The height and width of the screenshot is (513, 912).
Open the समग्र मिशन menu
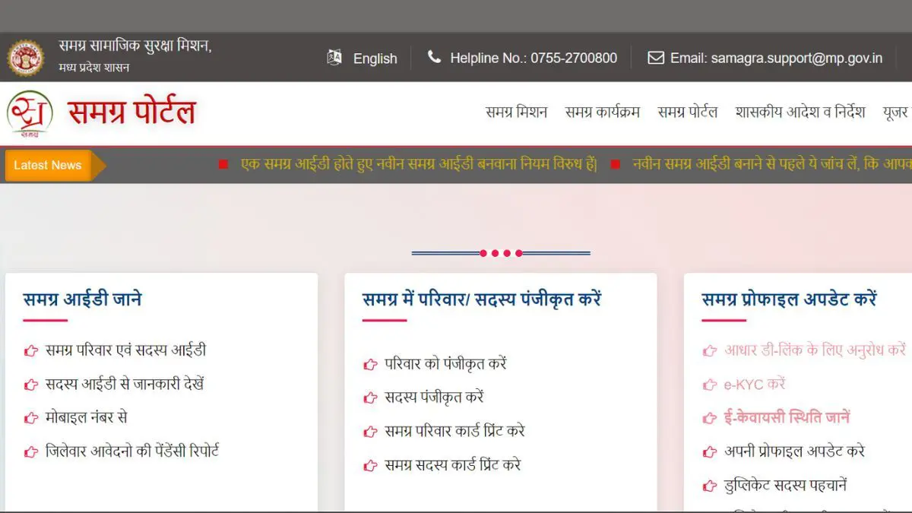(x=516, y=112)
